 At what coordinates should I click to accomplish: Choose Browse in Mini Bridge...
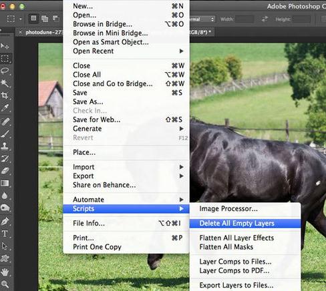(x=126, y=33)
